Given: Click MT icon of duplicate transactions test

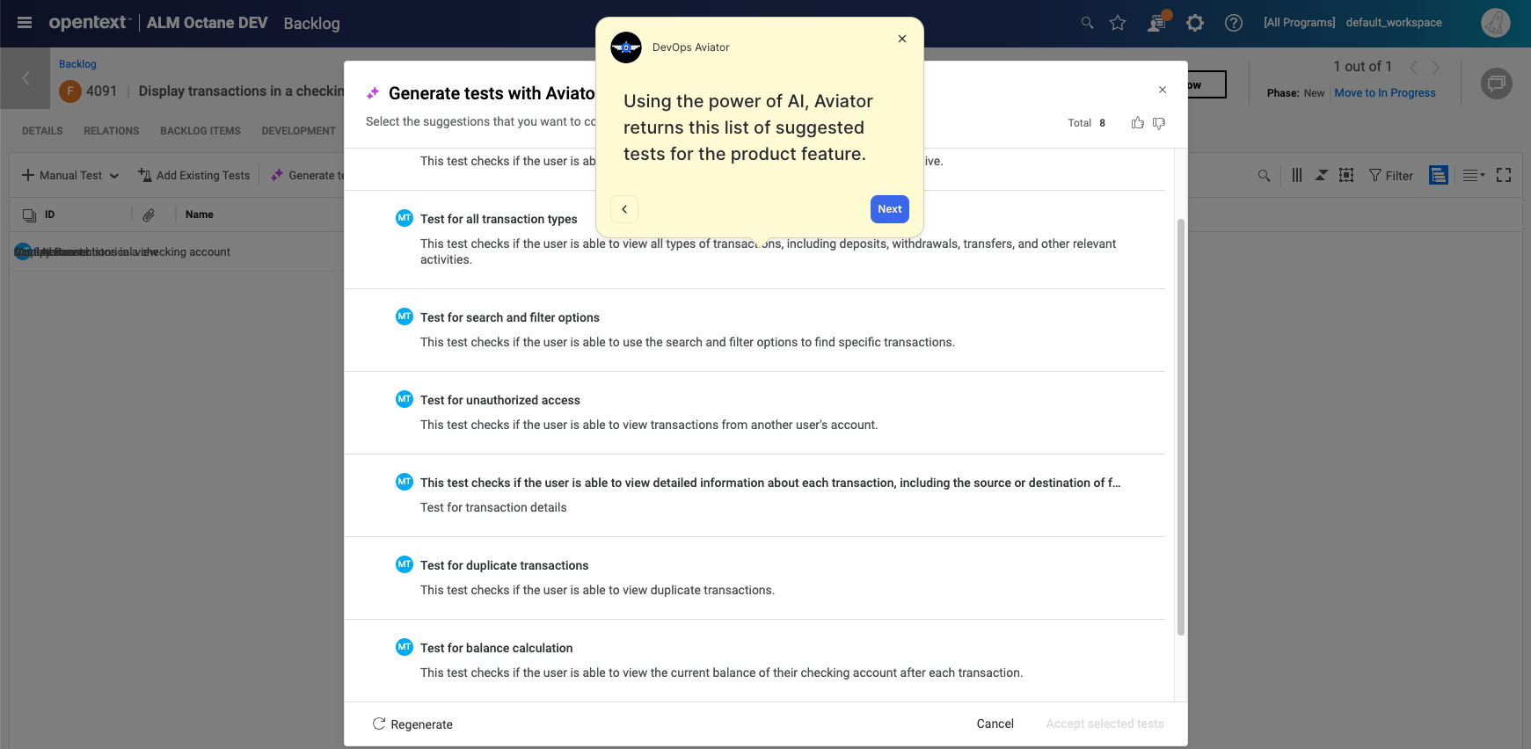Looking at the screenshot, I should pos(405,564).
